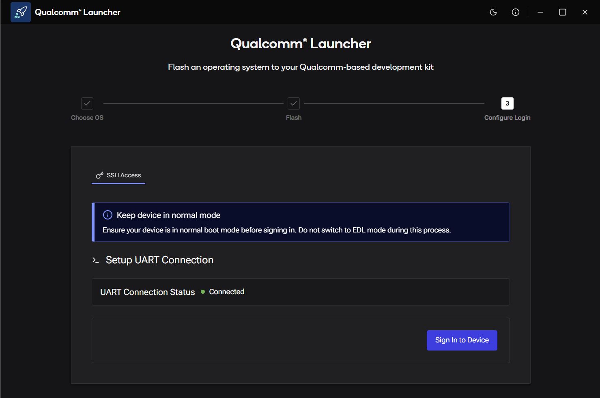Viewport: 600px width, 398px height.
Task: Click the 'Choose OS' step label
Action: coord(87,118)
